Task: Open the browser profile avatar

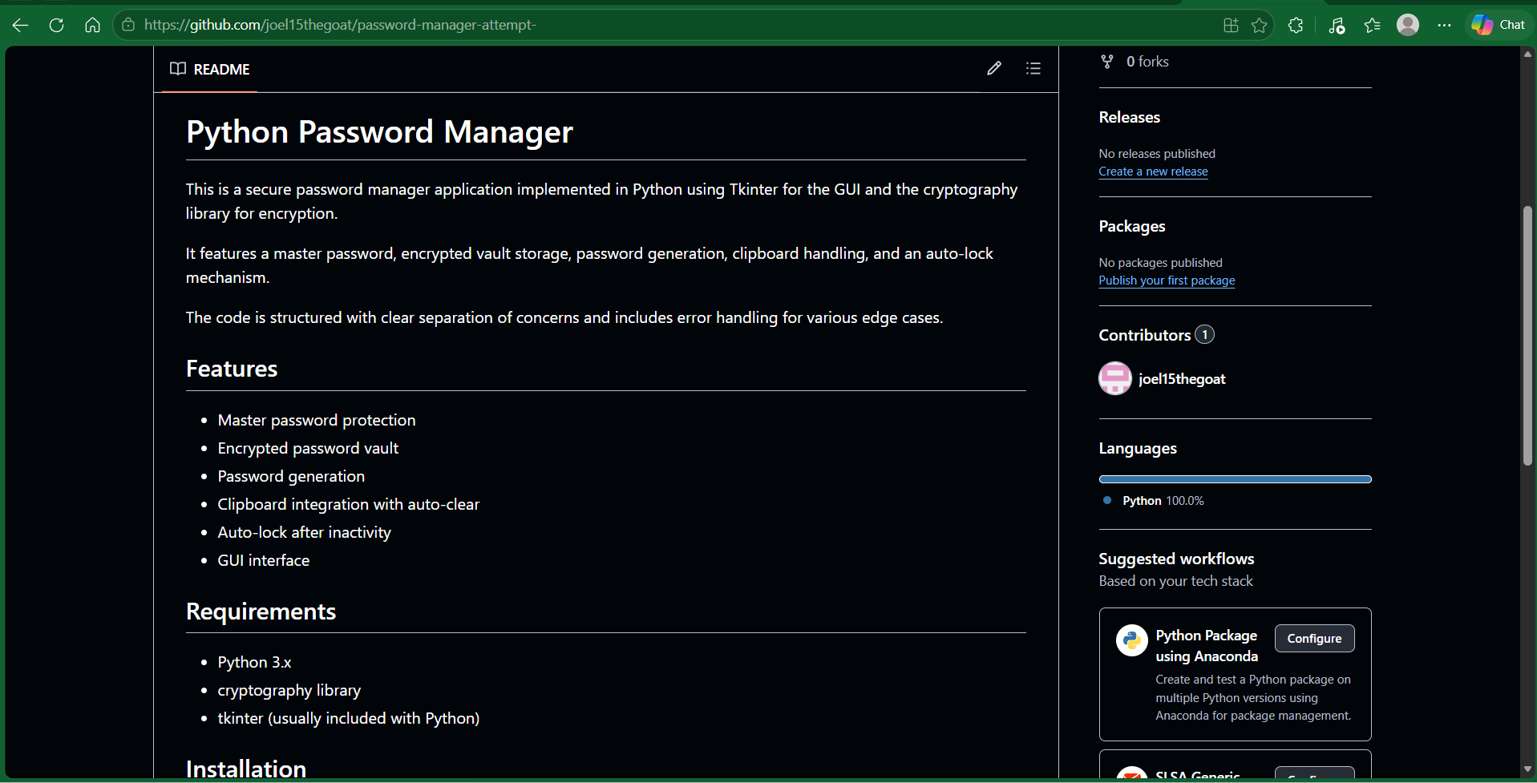Action: pos(1408,25)
